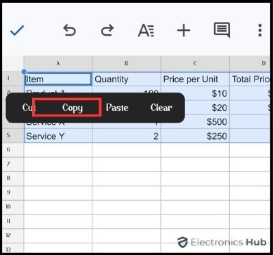
Task: Select the Service Y cell
Action: coord(58,136)
